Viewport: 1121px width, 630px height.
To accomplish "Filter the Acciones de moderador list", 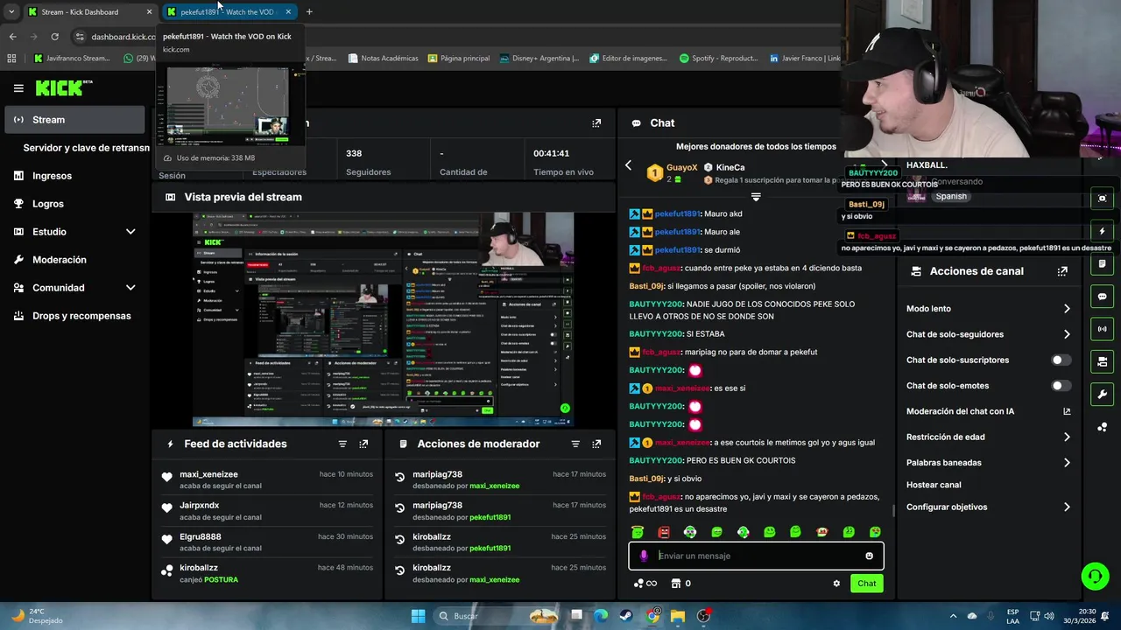I will (575, 444).
